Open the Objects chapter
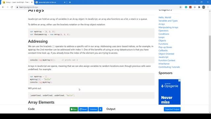The height and width of the screenshot is (119, 211). [x=162, y=41]
